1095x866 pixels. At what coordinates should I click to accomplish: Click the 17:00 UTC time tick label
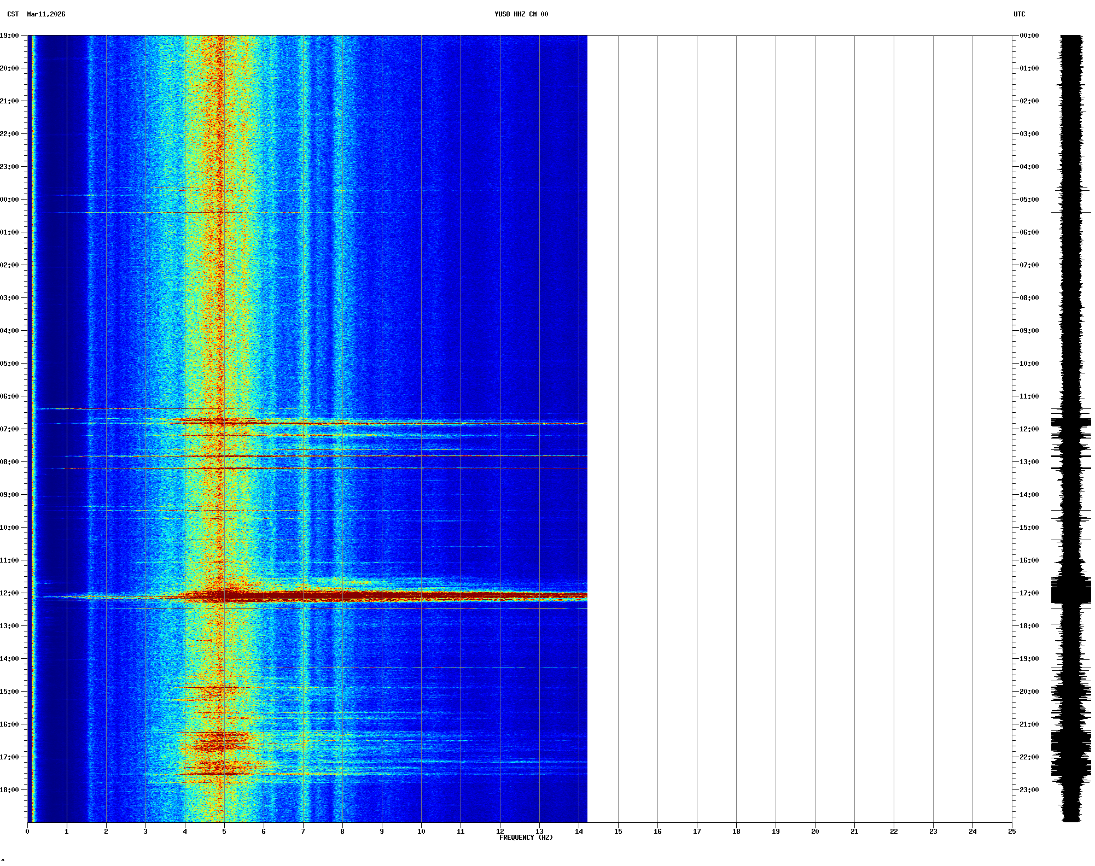pyautogui.click(x=1029, y=593)
